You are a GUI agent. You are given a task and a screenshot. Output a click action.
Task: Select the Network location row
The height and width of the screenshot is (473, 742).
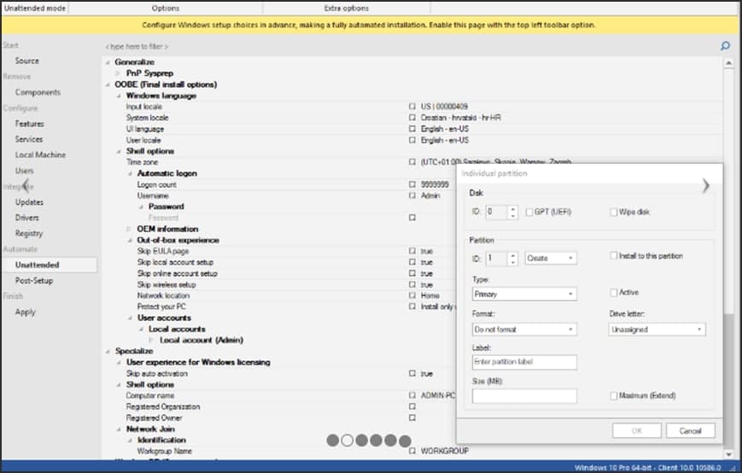point(280,295)
